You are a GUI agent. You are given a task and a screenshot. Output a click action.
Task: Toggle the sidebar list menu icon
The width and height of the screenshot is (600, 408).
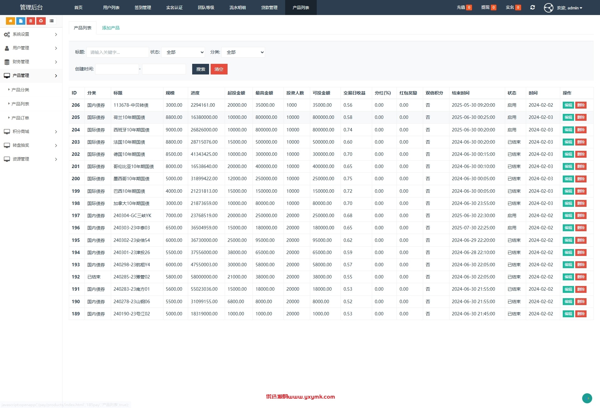click(52, 21)
